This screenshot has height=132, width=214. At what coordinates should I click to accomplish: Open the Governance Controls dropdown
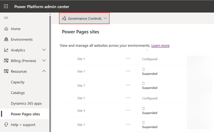tap(84, 19)
